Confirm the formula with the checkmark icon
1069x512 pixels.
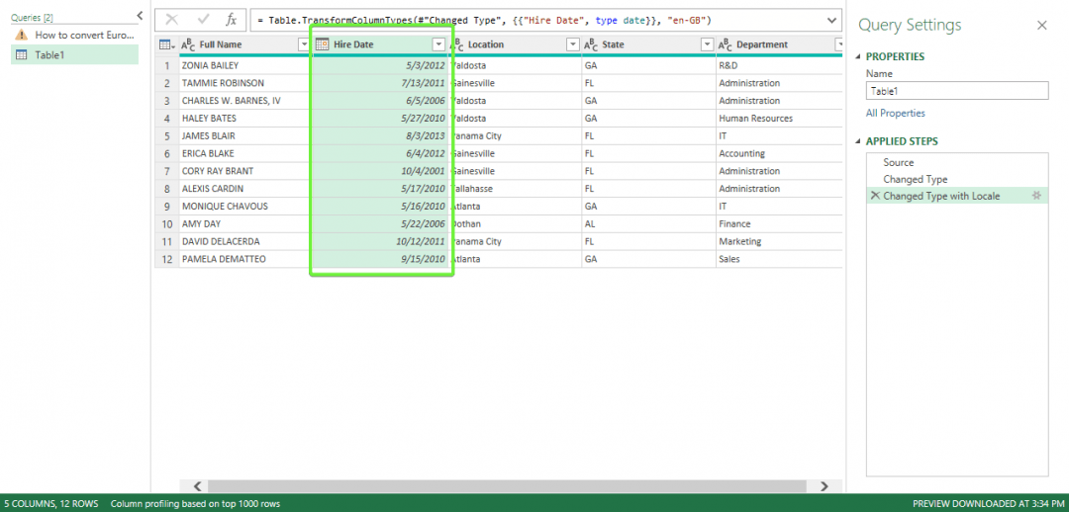point(203,21)
